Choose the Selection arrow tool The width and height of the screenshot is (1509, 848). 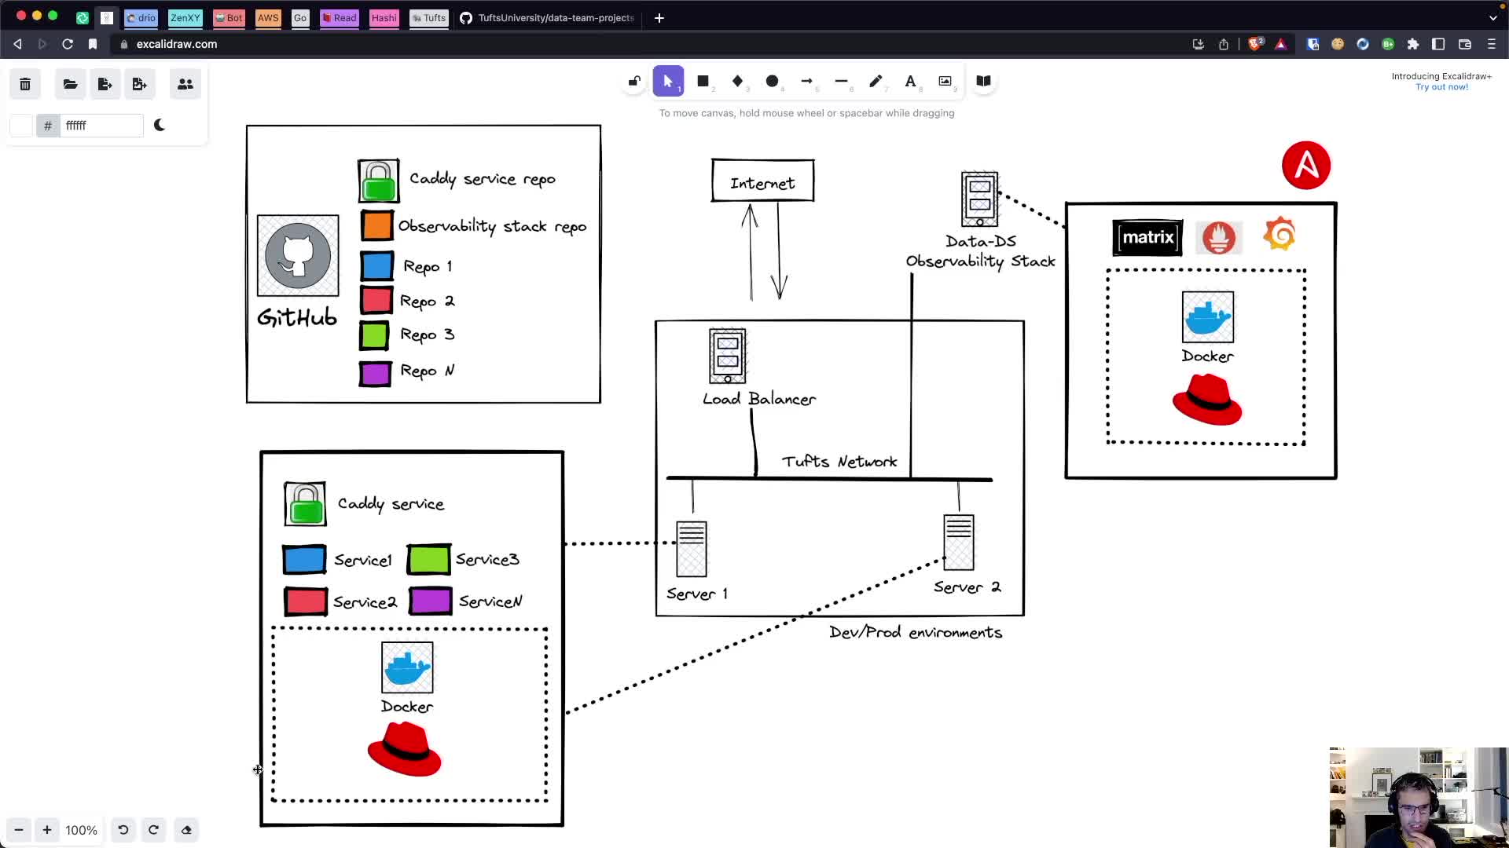pyautogui.click(x=668, y=81)
